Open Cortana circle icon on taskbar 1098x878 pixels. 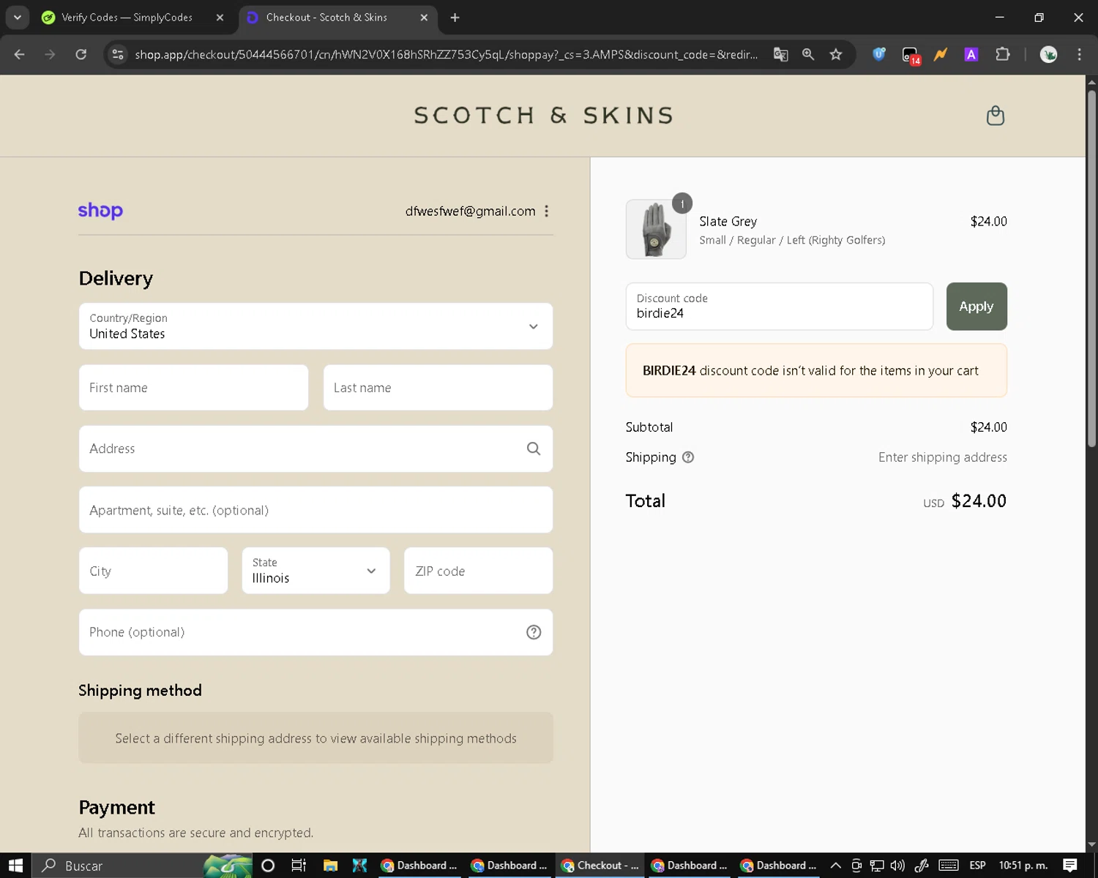tap(268, 866)
